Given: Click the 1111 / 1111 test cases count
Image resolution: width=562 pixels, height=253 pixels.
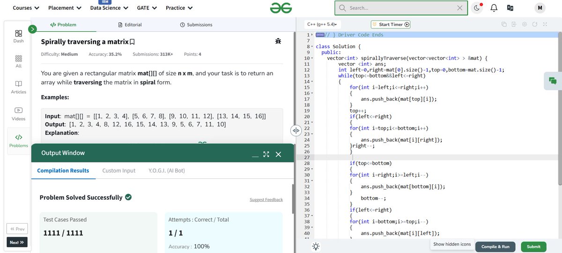Looking at the screenshot, I should point(63,232).
